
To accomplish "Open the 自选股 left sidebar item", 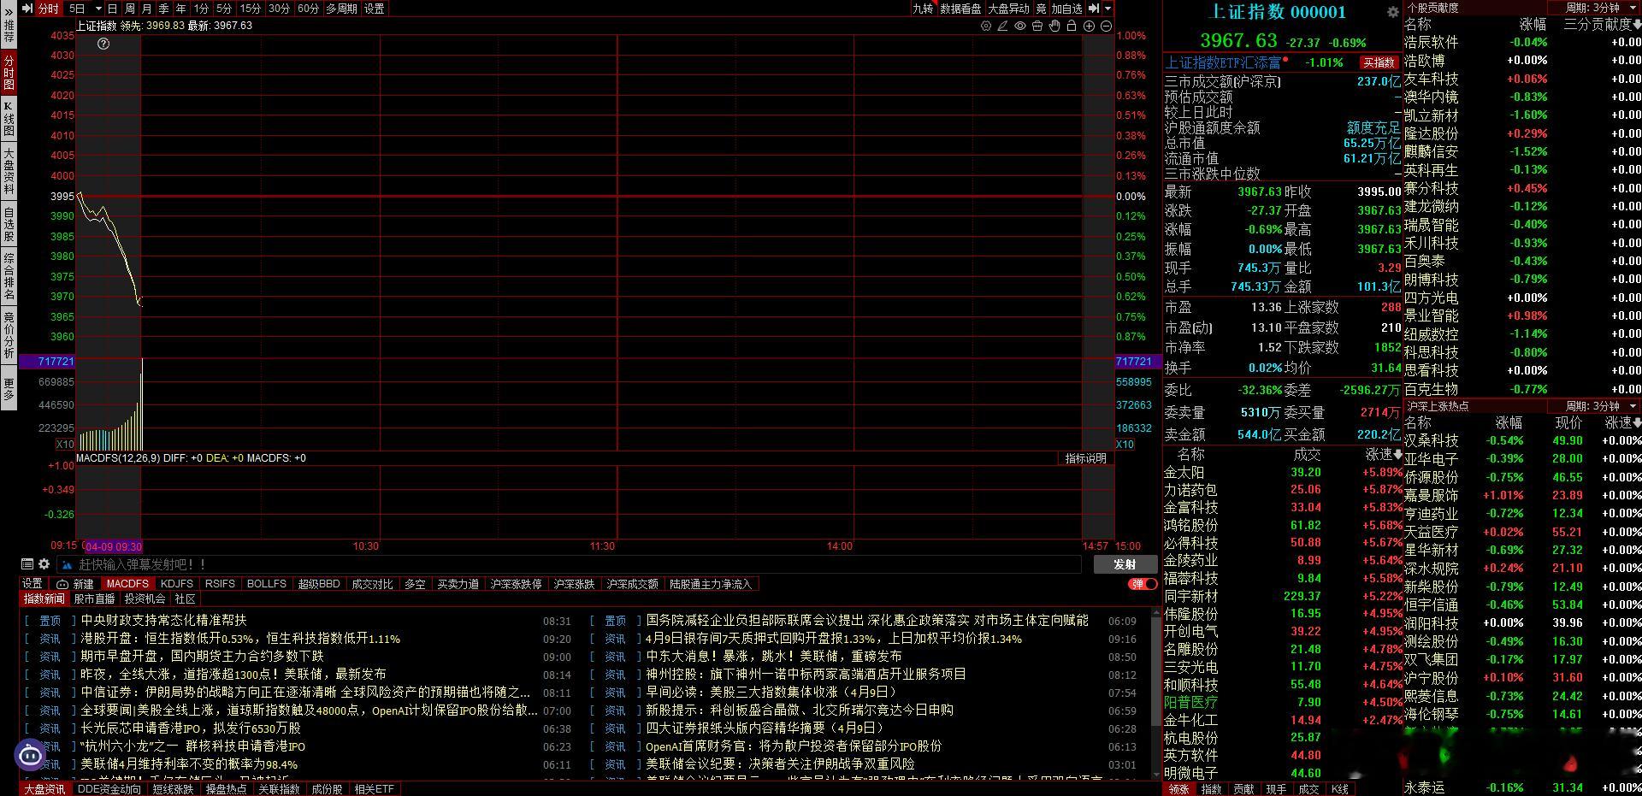I will click(9, 224).
